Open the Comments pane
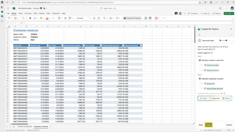This screenshot has height=132, width=235. tap(193, 13)
